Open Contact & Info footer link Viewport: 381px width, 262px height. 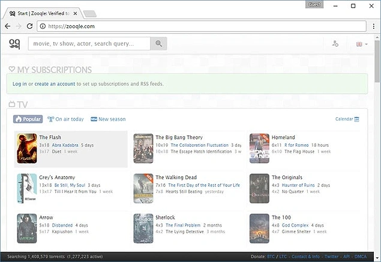(x=305, y=257)
